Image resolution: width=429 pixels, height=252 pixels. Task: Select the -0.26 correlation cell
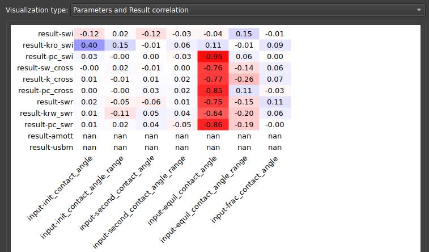244,79
